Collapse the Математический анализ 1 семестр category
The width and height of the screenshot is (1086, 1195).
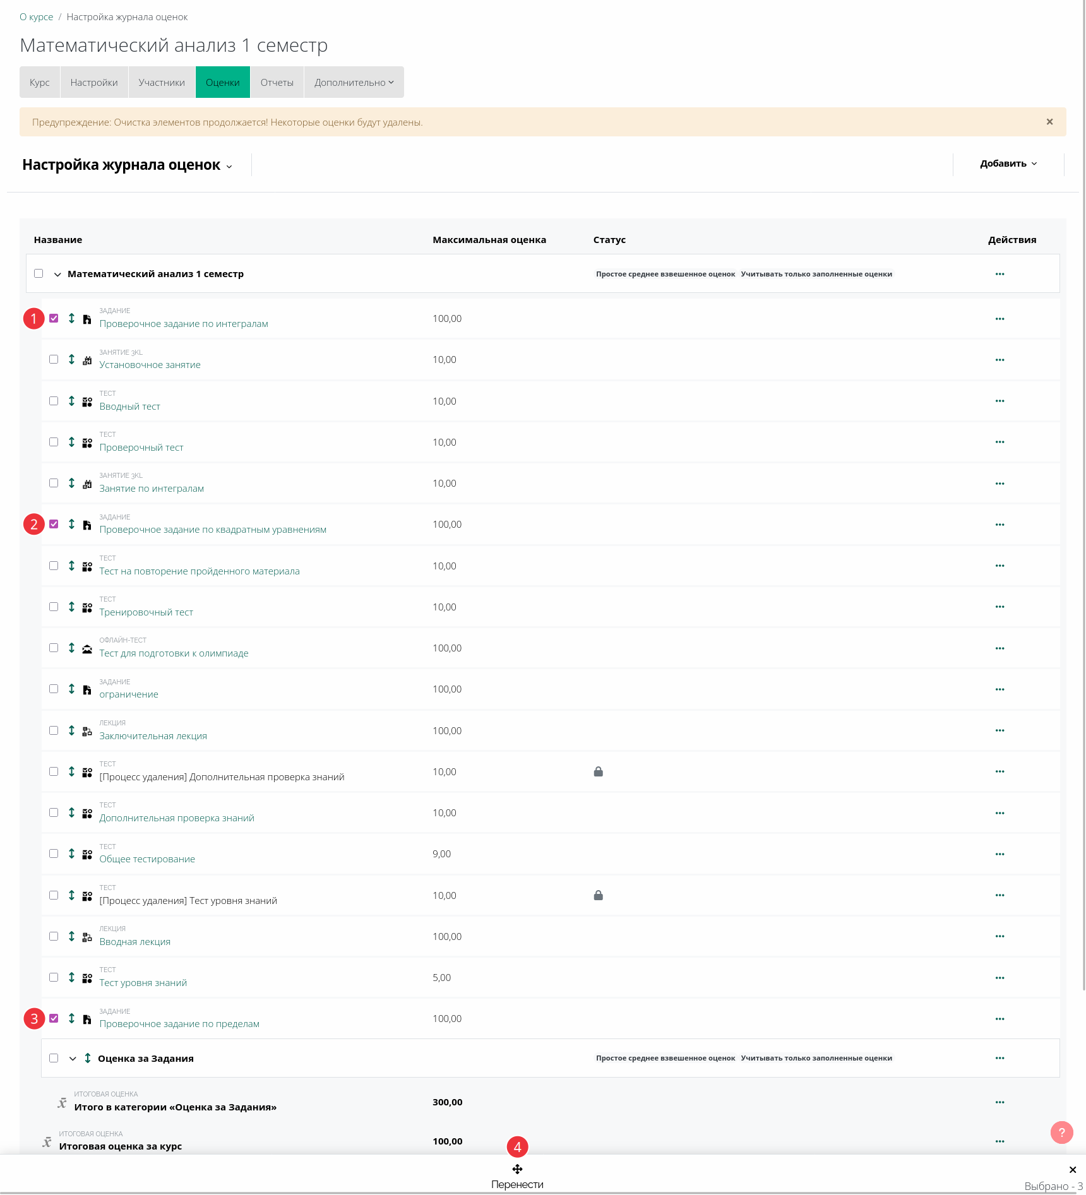57,274
